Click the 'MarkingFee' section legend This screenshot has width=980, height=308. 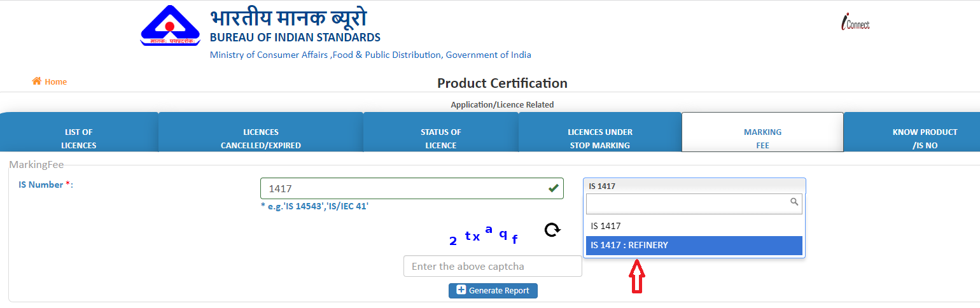36,165
